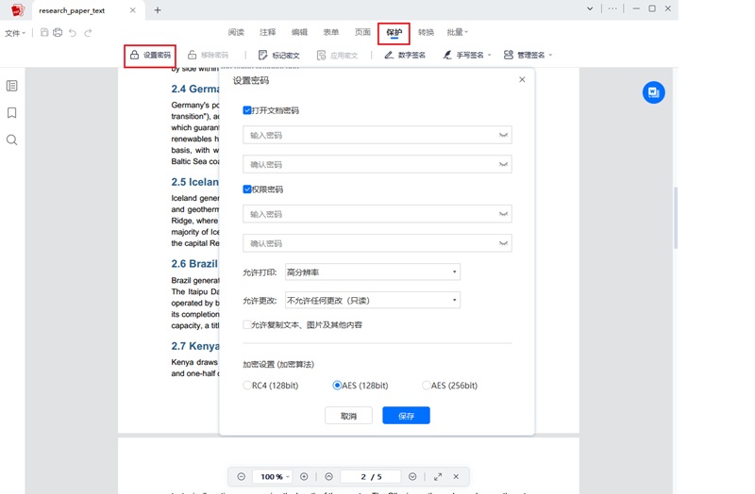This screenshot has height=494, width=755.
Task: Switch to the 表单 tab
Action: 331,32
